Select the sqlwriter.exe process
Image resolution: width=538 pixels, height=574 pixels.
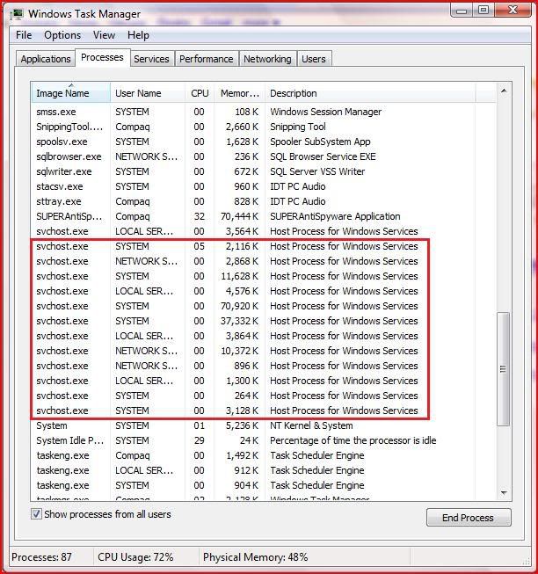point(264,171)
